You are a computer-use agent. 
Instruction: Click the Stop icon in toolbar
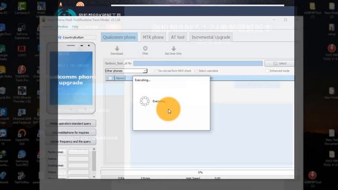pyautogui.click(x=145, y=48)
